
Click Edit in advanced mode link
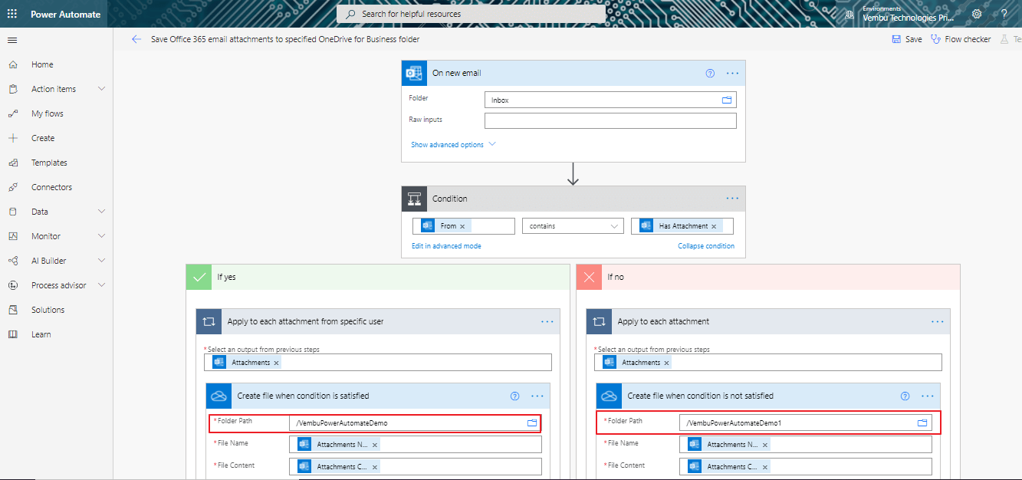coord(446,246)
